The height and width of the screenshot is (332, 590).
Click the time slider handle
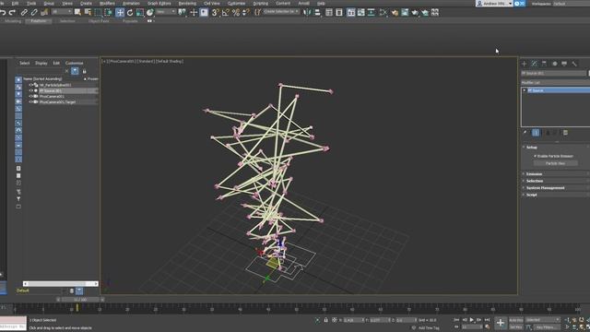click(80, 300)
